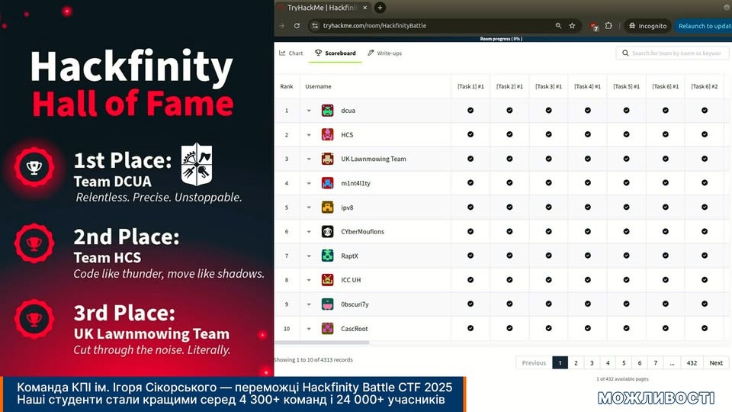Expand the HCS team row
Screen dimensions: 732x412
(x=309, y=135)
